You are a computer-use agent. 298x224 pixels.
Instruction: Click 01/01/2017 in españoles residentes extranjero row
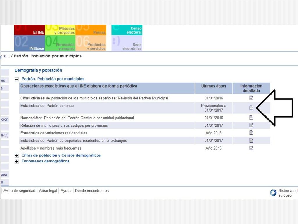214,141
